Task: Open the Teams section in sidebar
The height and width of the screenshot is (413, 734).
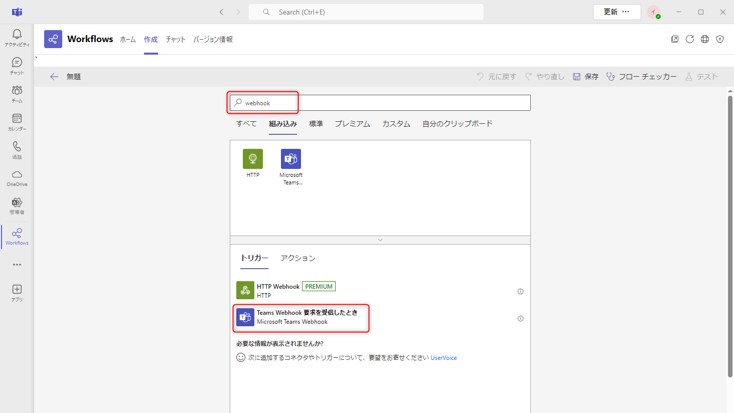Action: 17,94
